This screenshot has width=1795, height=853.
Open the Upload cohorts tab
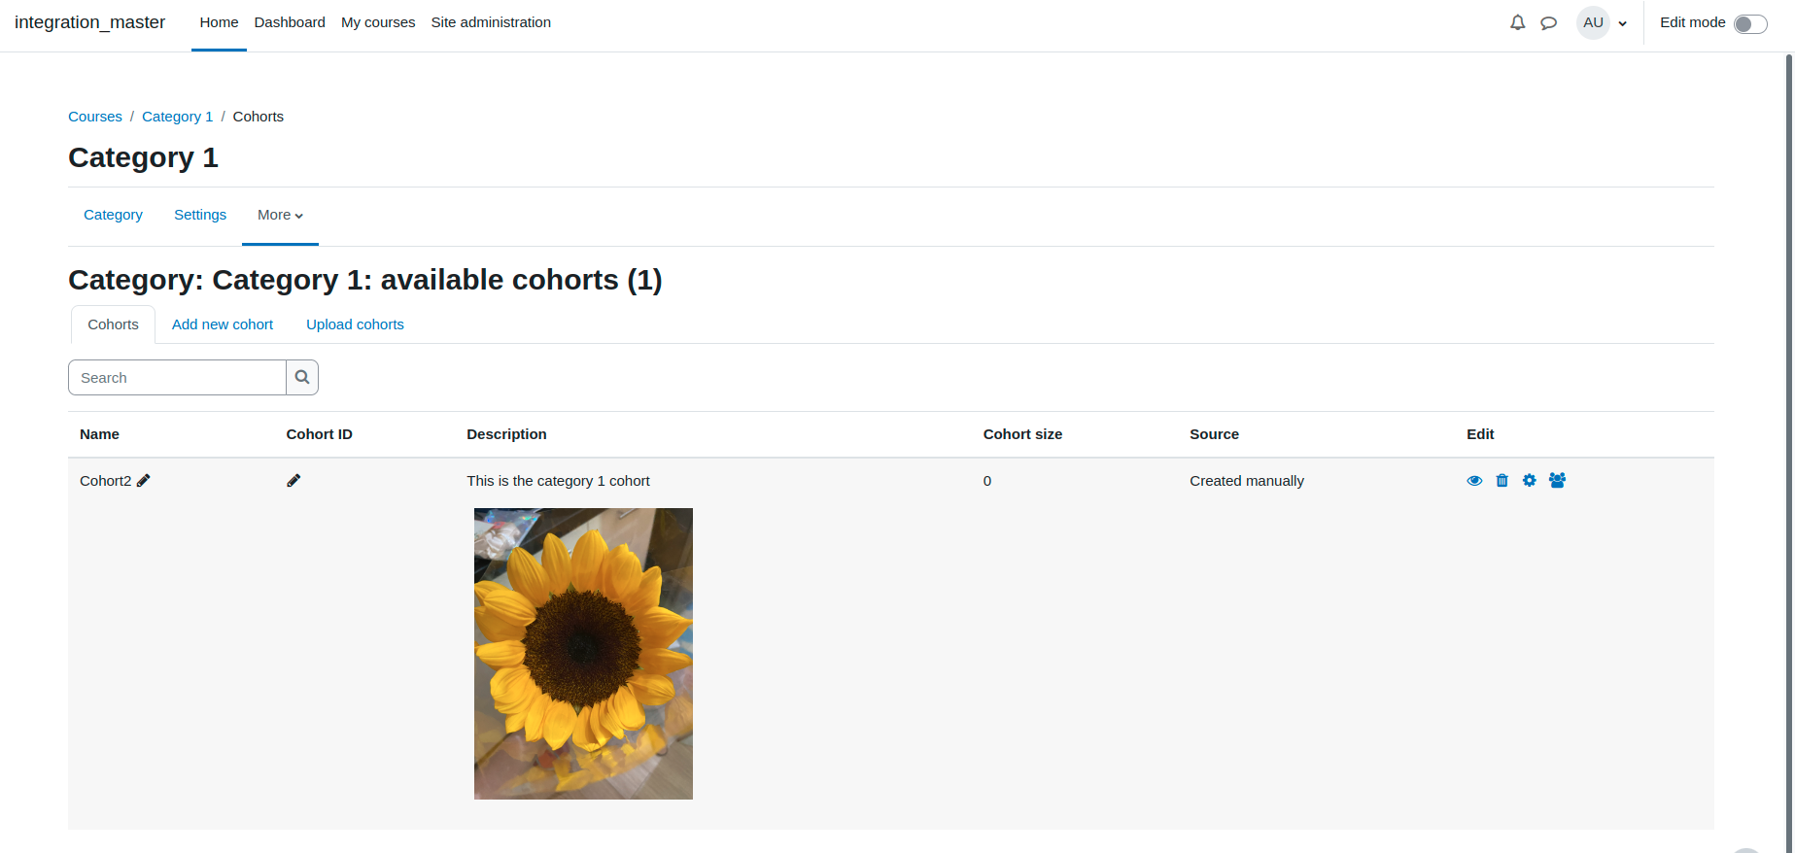pos(355,324)
